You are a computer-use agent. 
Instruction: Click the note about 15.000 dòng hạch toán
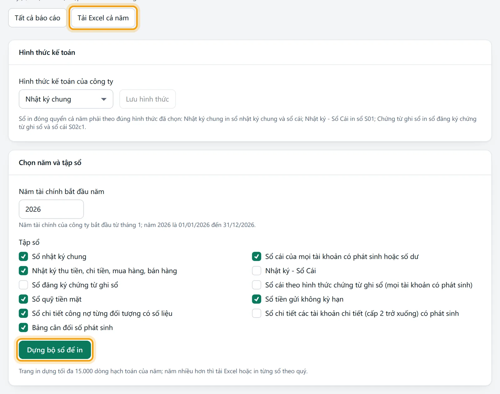click(163, 371)
